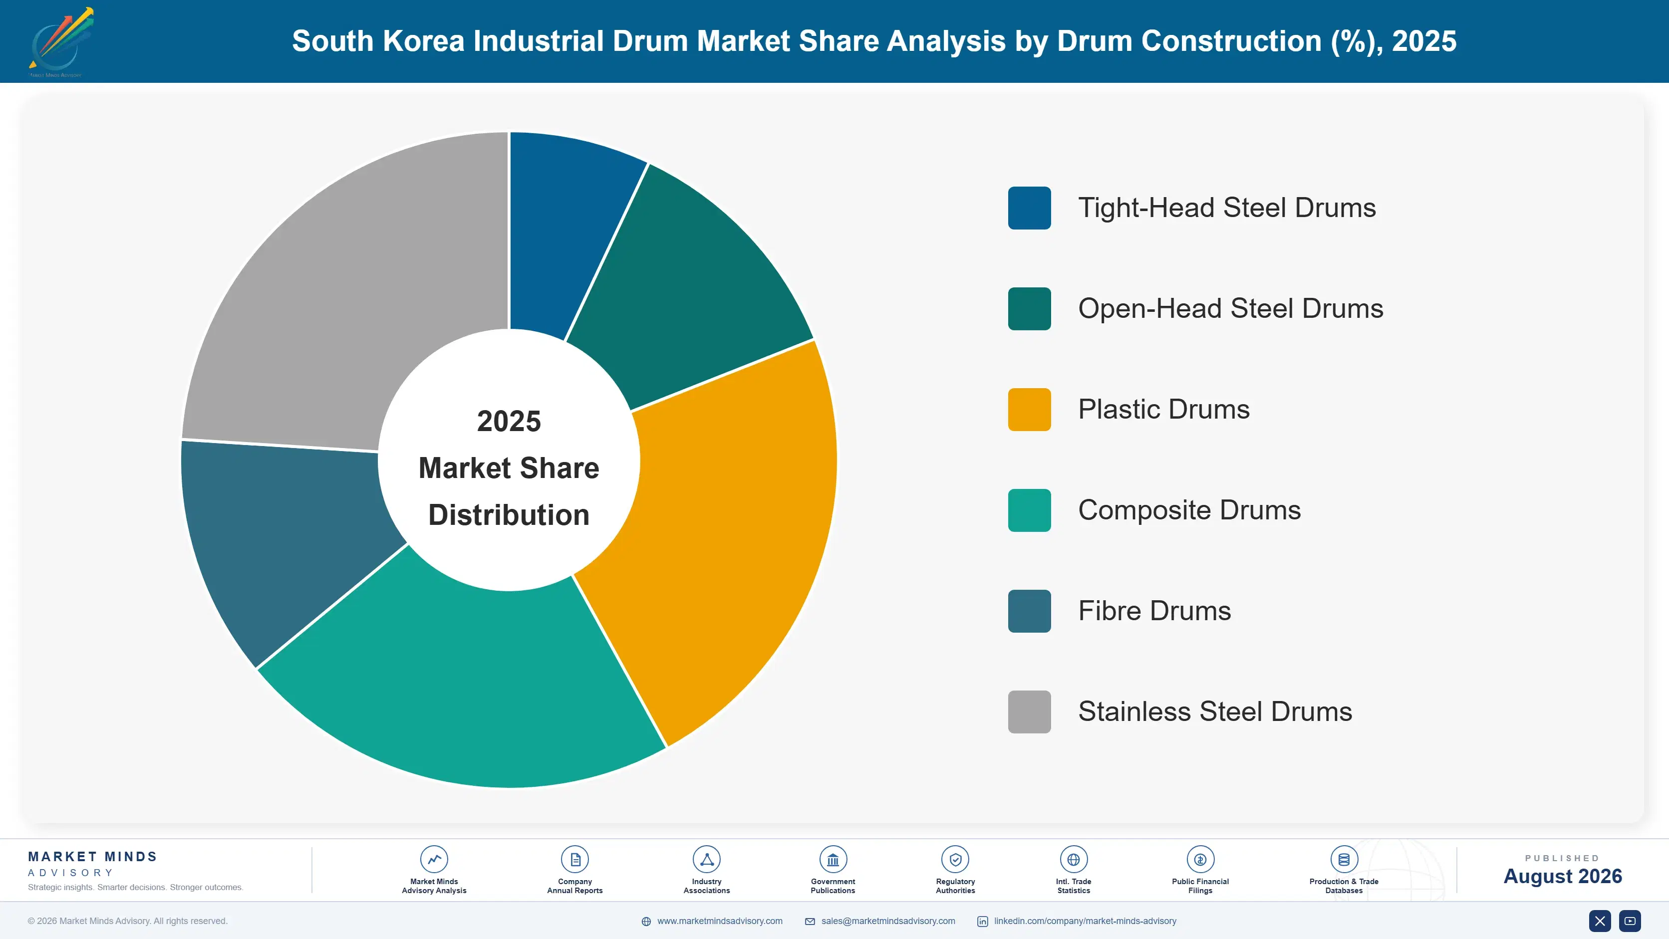
Task: Click the LinkedIn icon in footer
Action: pyautogui.click(x=983, y=922)
